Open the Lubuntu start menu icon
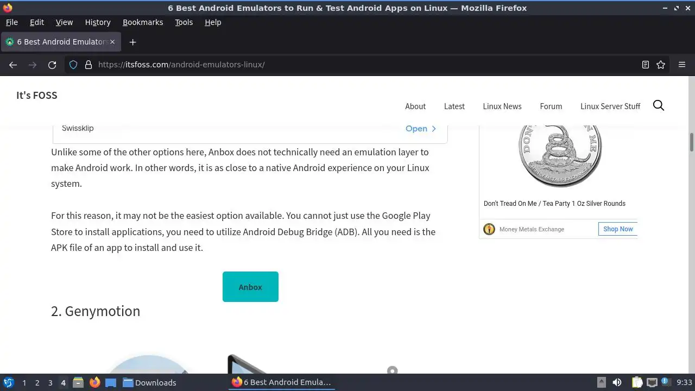Screen dimensions: 695x391 point(9,382)
